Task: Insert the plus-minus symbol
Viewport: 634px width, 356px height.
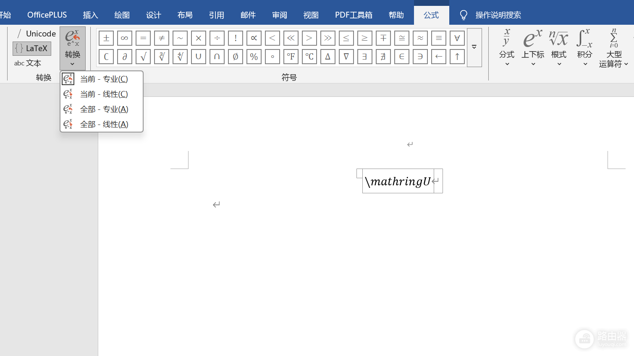Action: tap(106, 38)
